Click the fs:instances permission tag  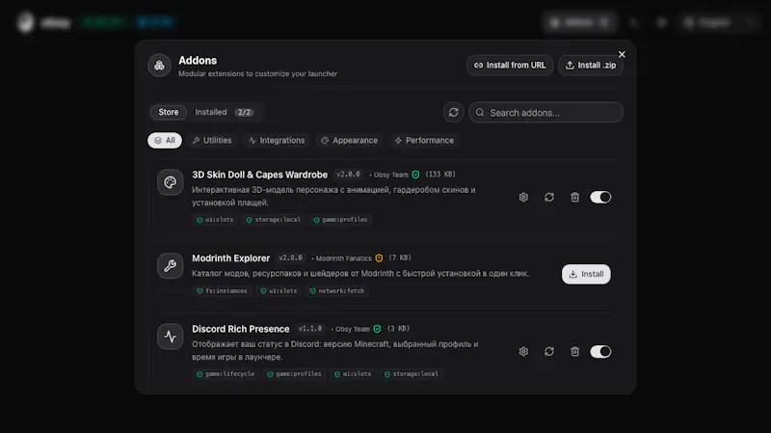[223, 291]
